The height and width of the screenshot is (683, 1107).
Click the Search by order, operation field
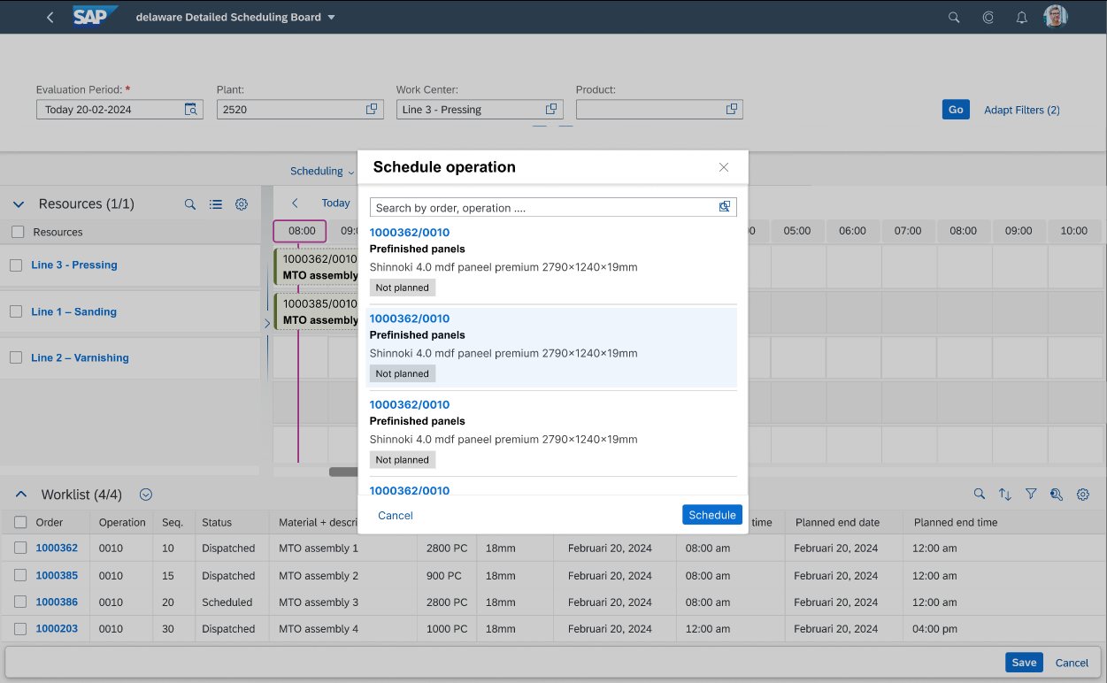[x=542, y=208]
